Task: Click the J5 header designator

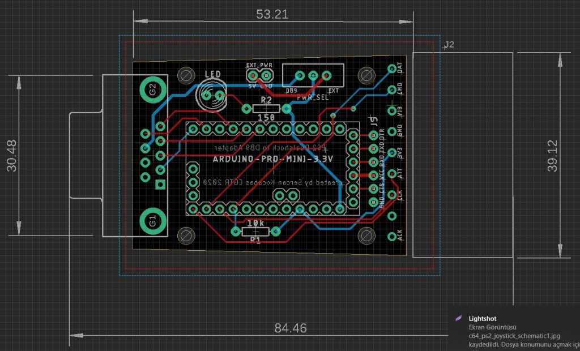Action: pyautogui.click(x=374, y=120)
